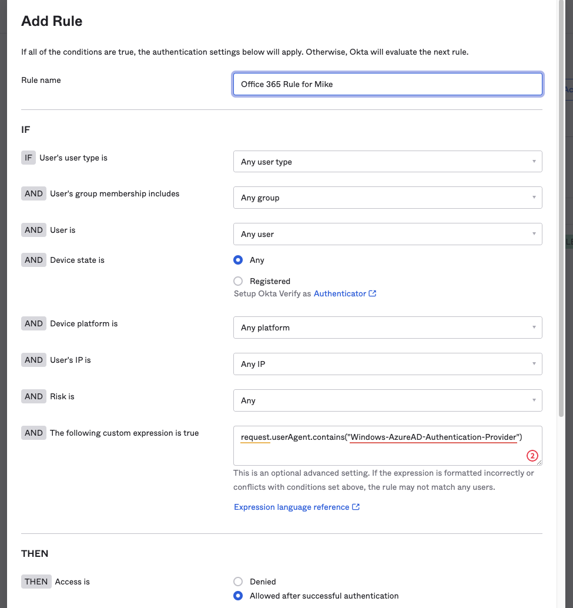
Task: Click the red error count badge on the expression field
Action: (532, 456)
